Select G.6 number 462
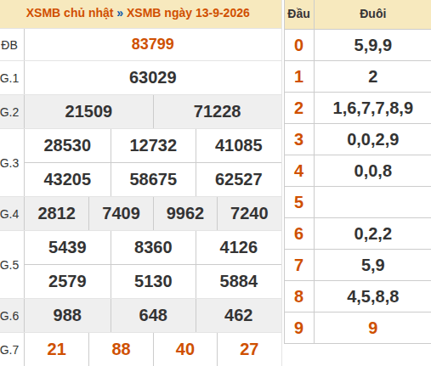This screenshot has width=431, height=366. [239, 315]
